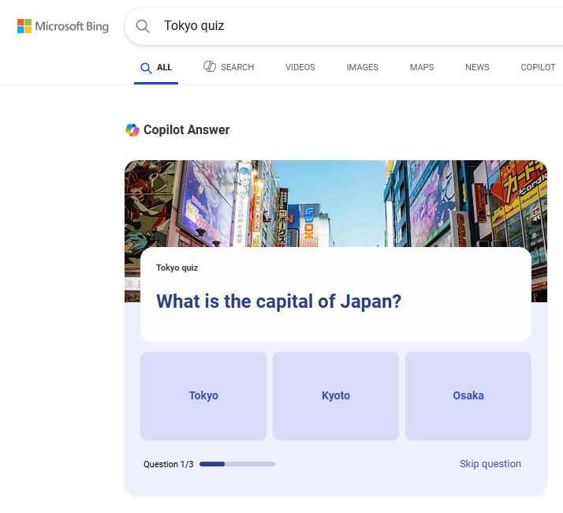Go to the MAPS tab
The image size is (563, 513).
click(422, 67)
